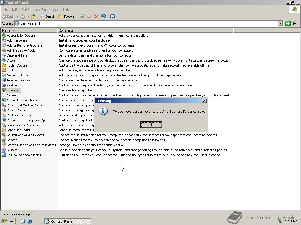Screen dimensions: 301x225
Task: Click the Back toolbar button
Action: [8, 16]
